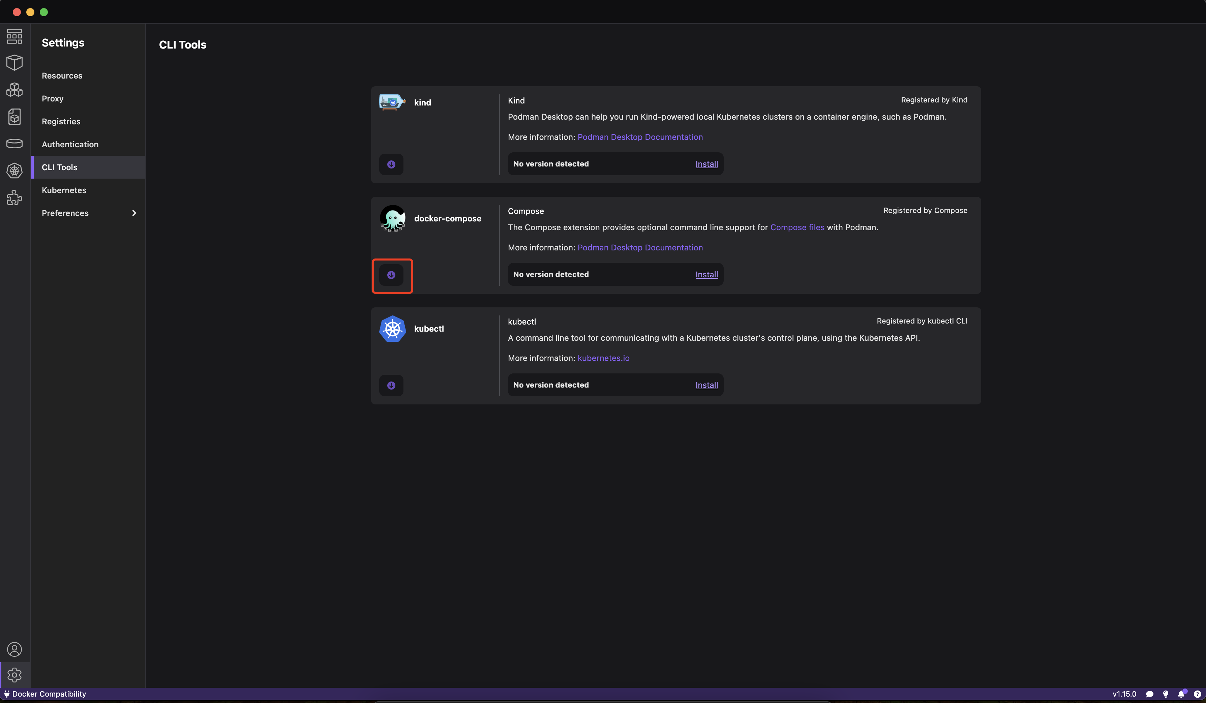
Task: Click Install link for kind
Action: click(x=706, y=164)
